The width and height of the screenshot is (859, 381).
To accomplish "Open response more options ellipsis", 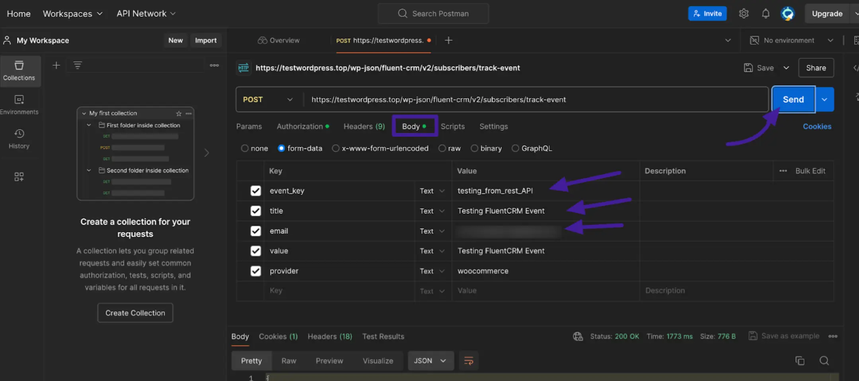I will [833, 336].
